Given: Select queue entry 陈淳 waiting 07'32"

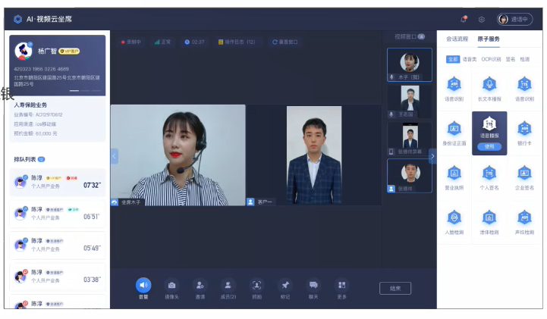Looking at the screenshot, I should tap(58, 182).
